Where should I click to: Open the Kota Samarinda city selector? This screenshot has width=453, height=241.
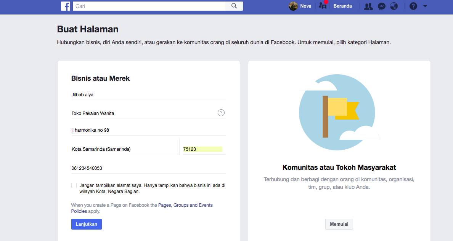click(114, 149)
